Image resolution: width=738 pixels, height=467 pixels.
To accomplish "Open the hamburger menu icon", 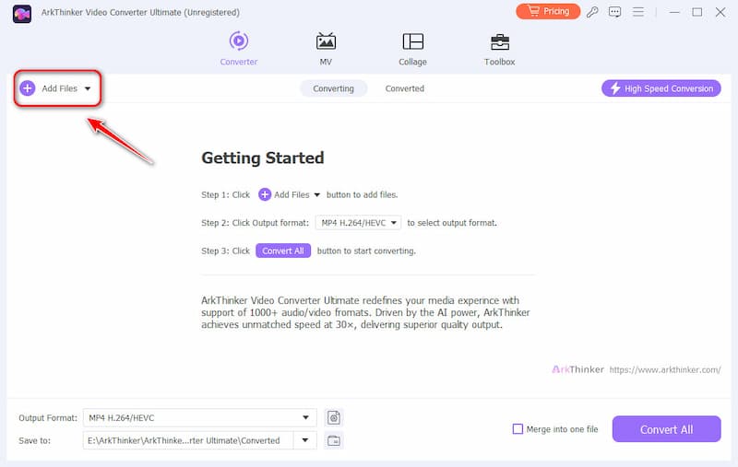I will coord(638,12).
